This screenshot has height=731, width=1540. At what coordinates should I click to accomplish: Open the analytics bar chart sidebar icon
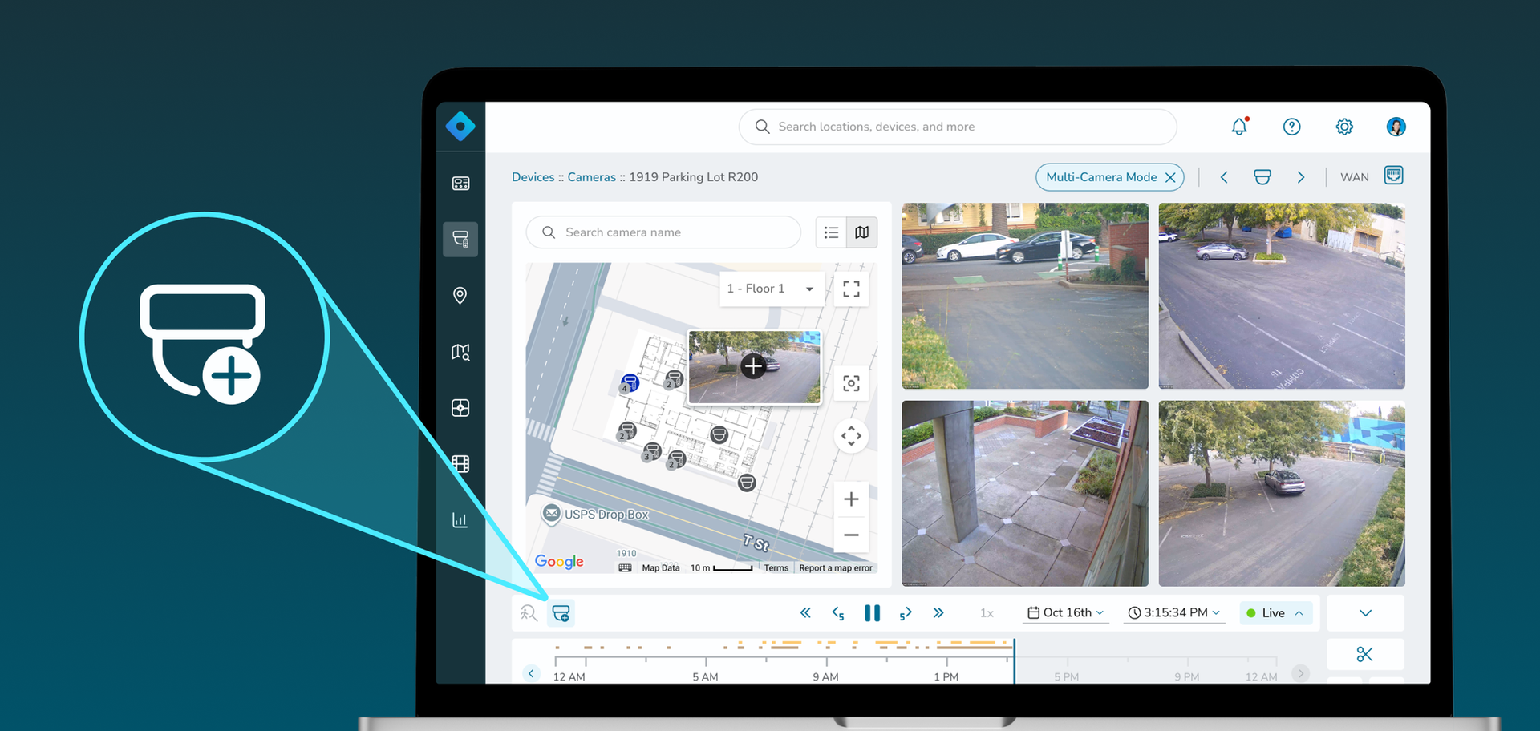click(460, 520)
